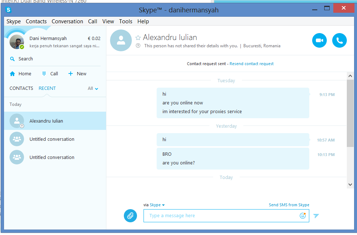The height and width of the screenshot is (235, 357).
Task: Click the paperclip attach file button
Action: pos(130,215)
